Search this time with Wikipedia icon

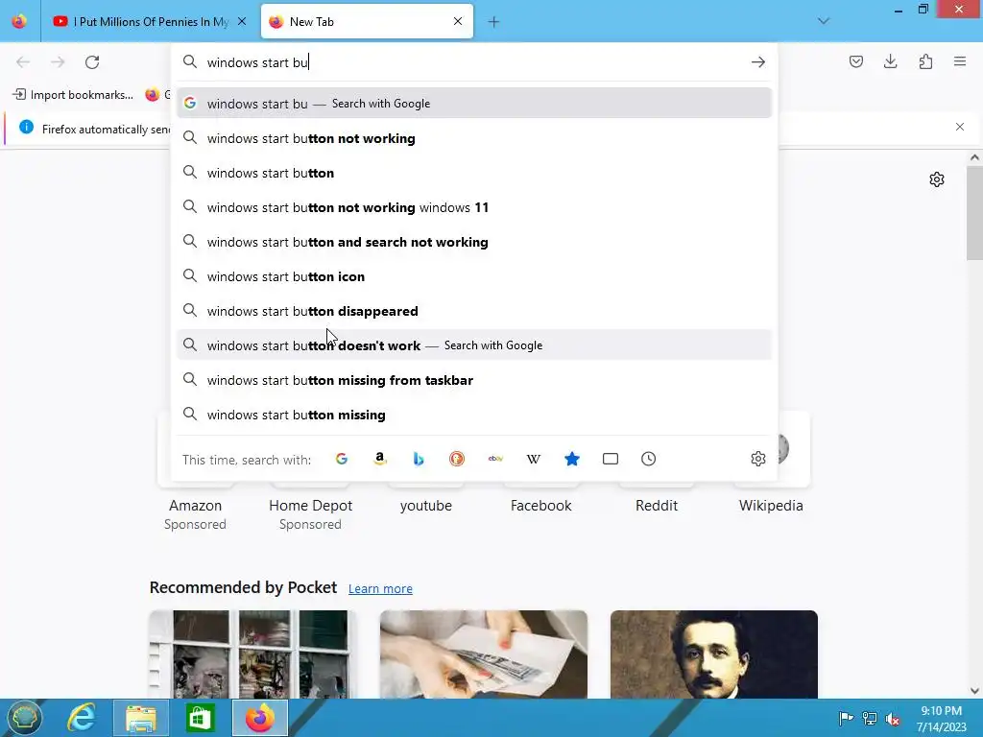[534, 459]
